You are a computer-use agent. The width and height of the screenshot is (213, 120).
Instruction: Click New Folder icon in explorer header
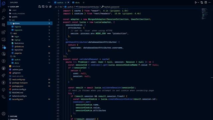click(43, 7)
